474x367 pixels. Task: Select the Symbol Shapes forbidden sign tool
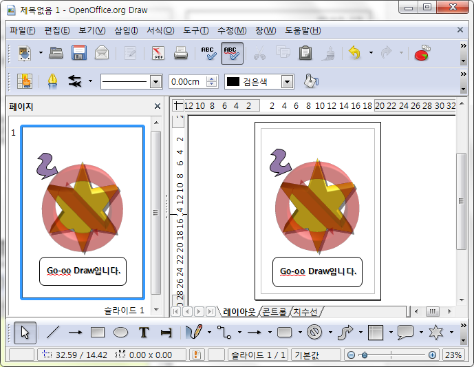pos(314,332)
